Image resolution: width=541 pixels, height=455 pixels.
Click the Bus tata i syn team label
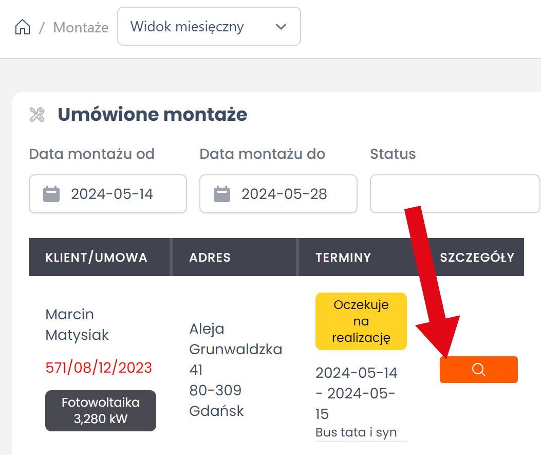[356, 432]
